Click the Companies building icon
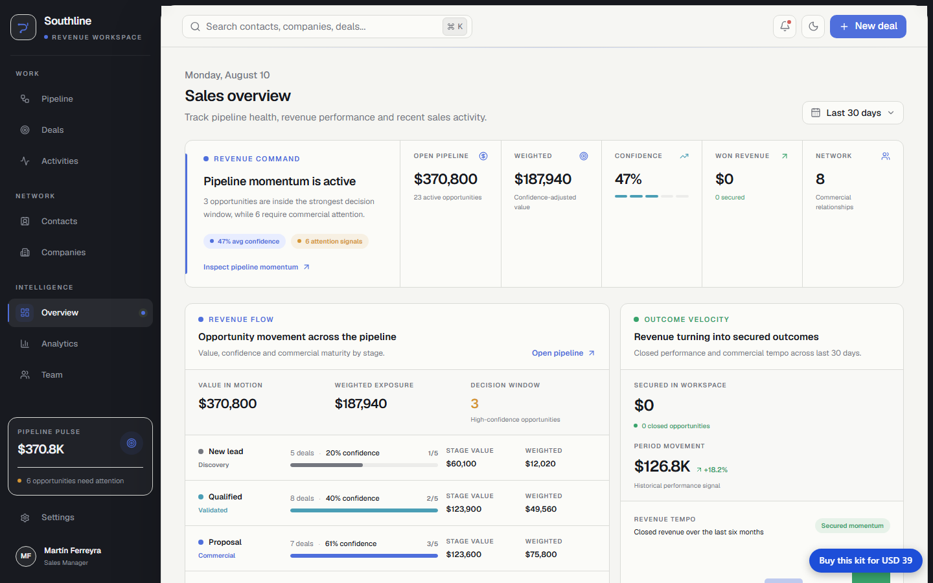Image resolution: width=933 pixels, height=583 pixels. (25, 253)
